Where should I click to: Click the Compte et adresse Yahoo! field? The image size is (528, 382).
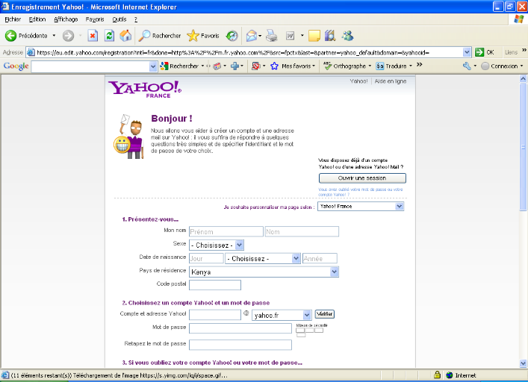tap(215, 315)
